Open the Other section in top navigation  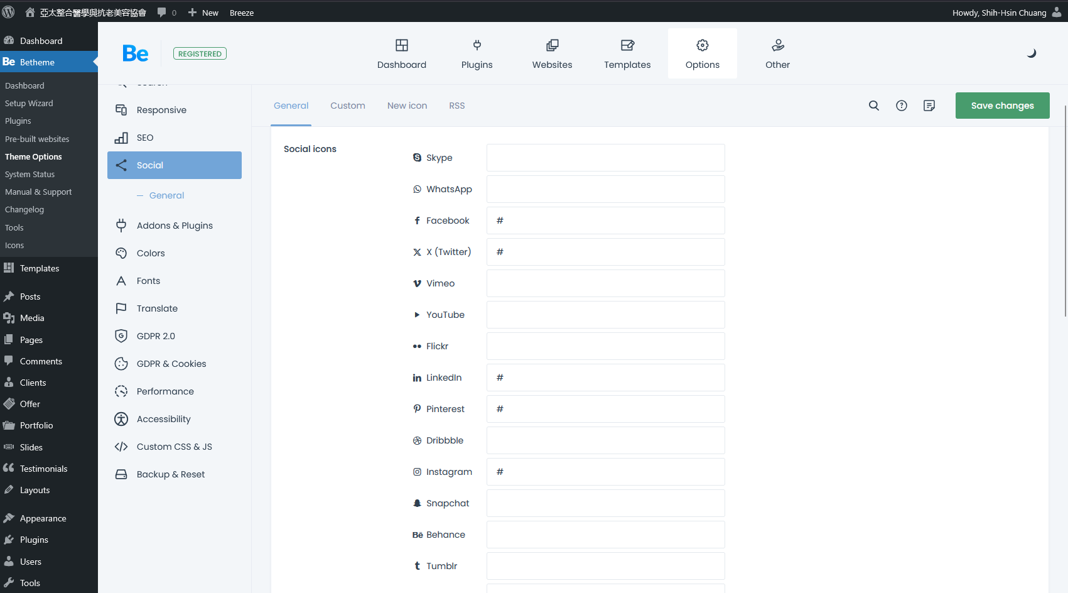tap(777, 53)
